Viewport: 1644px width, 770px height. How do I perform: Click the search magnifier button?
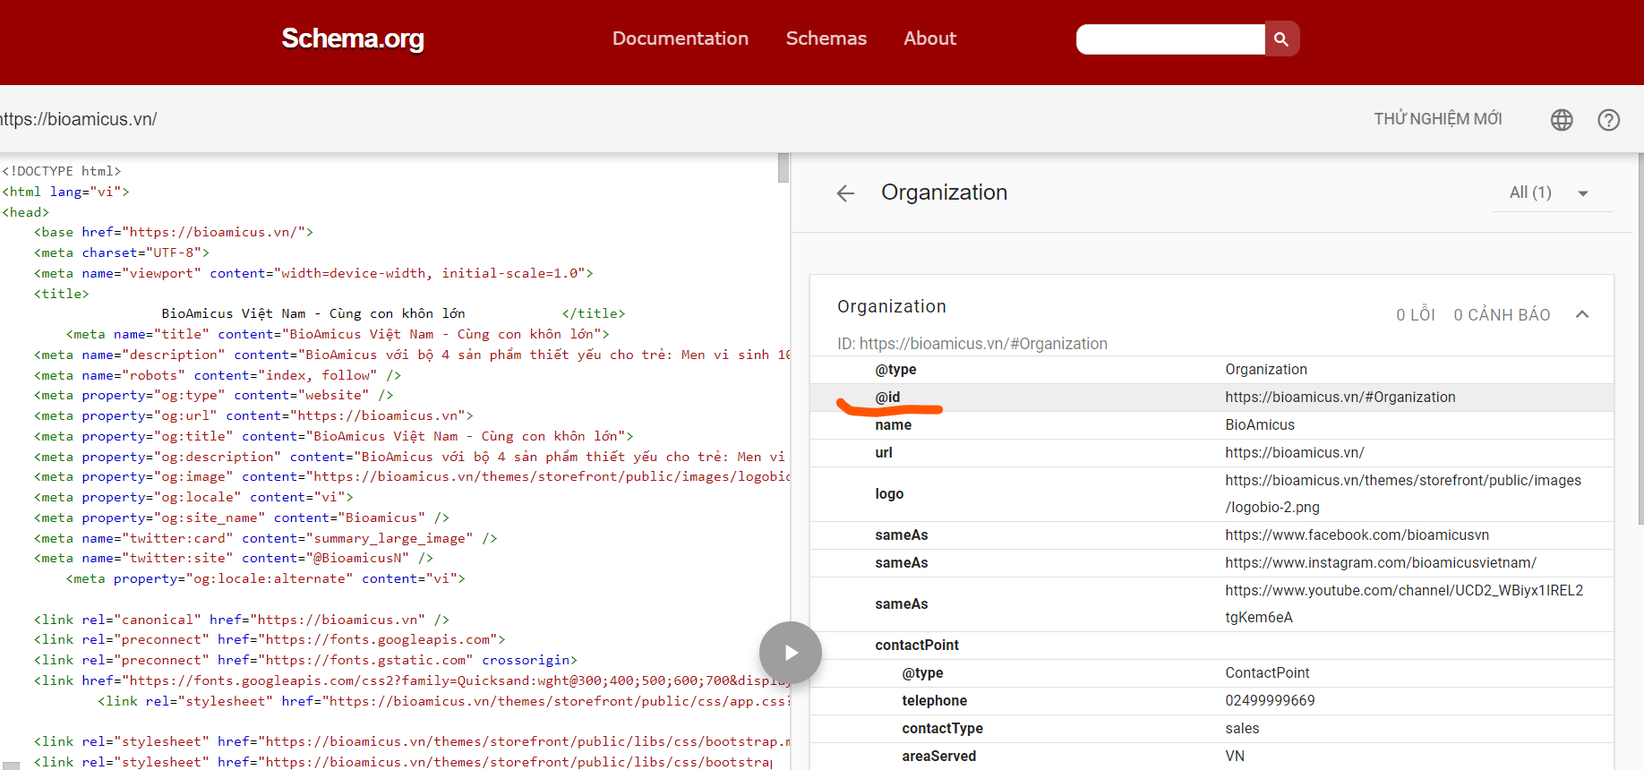point(1281,39)
